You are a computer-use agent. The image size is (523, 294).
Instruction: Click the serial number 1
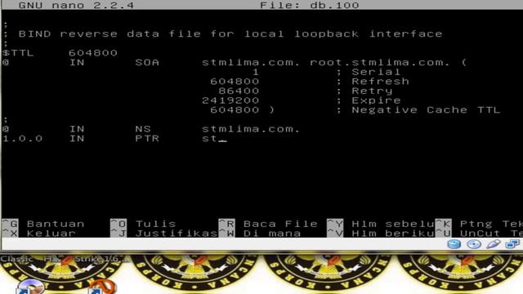pos(256,72)
